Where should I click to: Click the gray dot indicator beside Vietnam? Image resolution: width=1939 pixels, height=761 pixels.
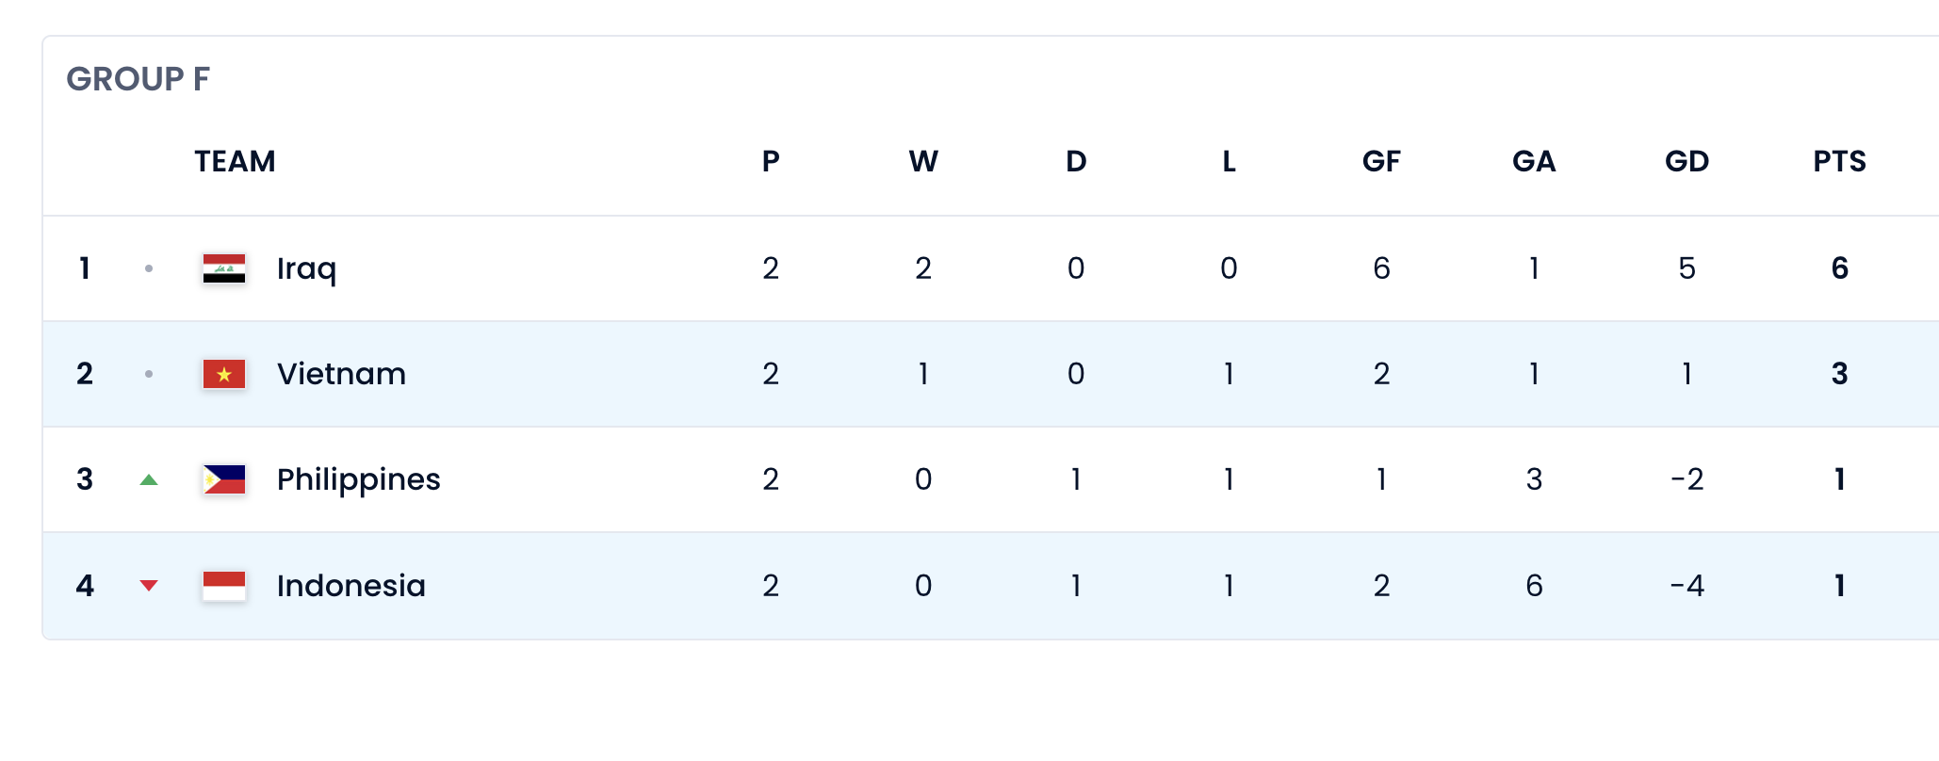click(x=149, y=374)
